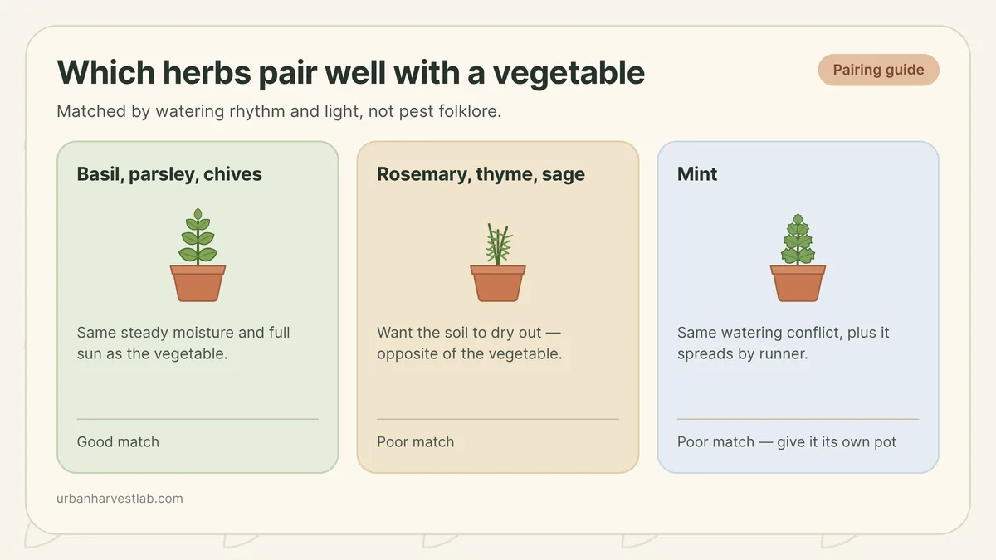Click the 'spreads by runner' description

click(783, 343)
